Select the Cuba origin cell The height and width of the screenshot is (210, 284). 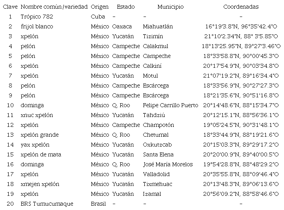(x=98, y=17)
